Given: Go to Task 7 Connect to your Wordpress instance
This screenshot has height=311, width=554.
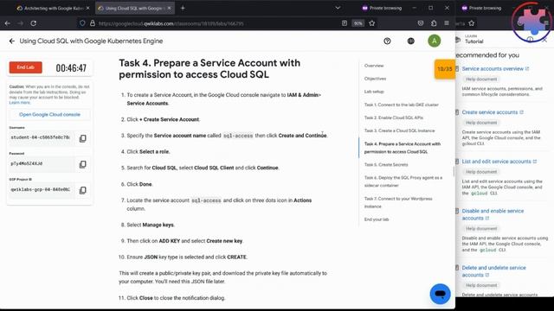Looking at the screenshot, I should pyautogui.click(x=398, y=202).
